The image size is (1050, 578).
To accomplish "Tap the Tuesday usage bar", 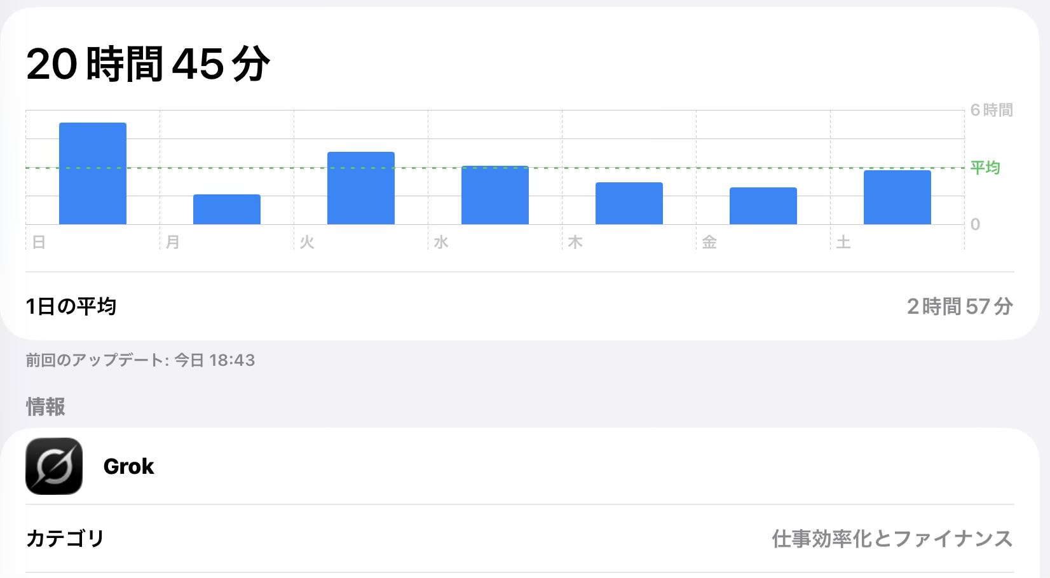I will pyautogui.click(x=361, y=188).
